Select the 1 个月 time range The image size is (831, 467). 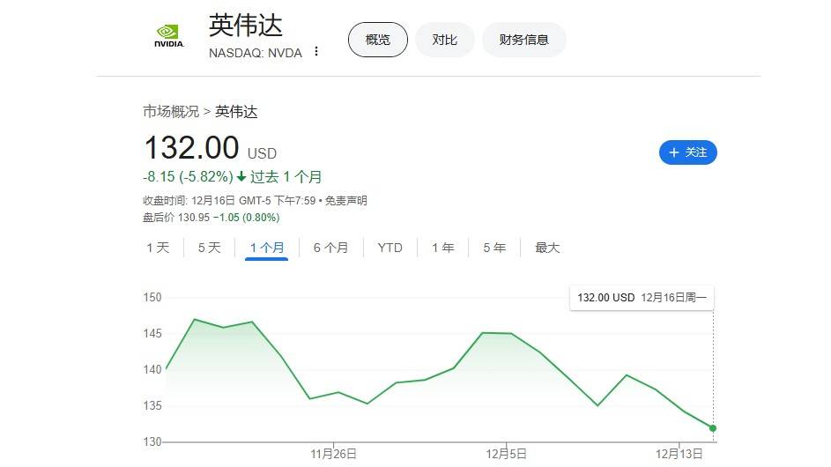pos(267,248)
